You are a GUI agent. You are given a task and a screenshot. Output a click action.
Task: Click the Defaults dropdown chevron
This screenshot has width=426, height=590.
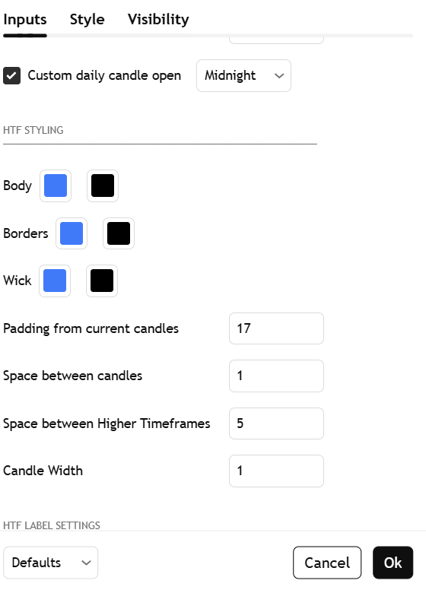[86, 563]
